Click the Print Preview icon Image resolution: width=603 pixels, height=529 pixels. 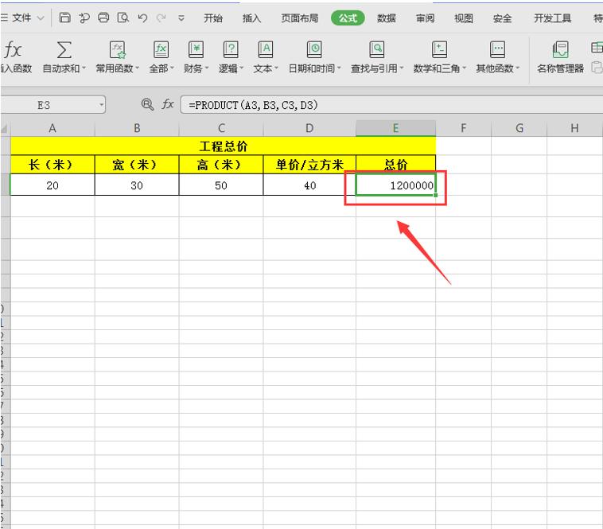123,18
